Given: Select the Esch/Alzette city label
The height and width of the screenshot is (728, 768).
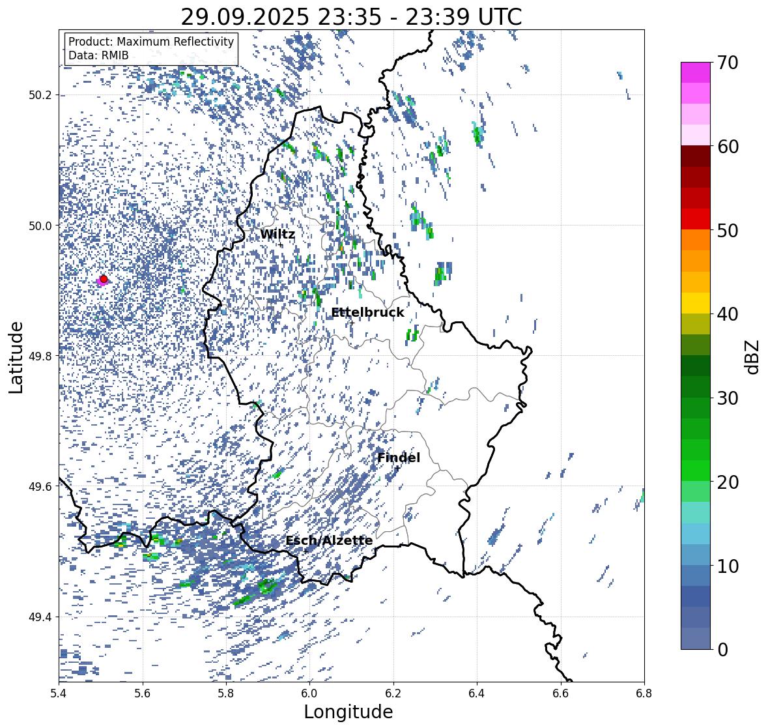Looking at the screenshot, I should [329, 541].
